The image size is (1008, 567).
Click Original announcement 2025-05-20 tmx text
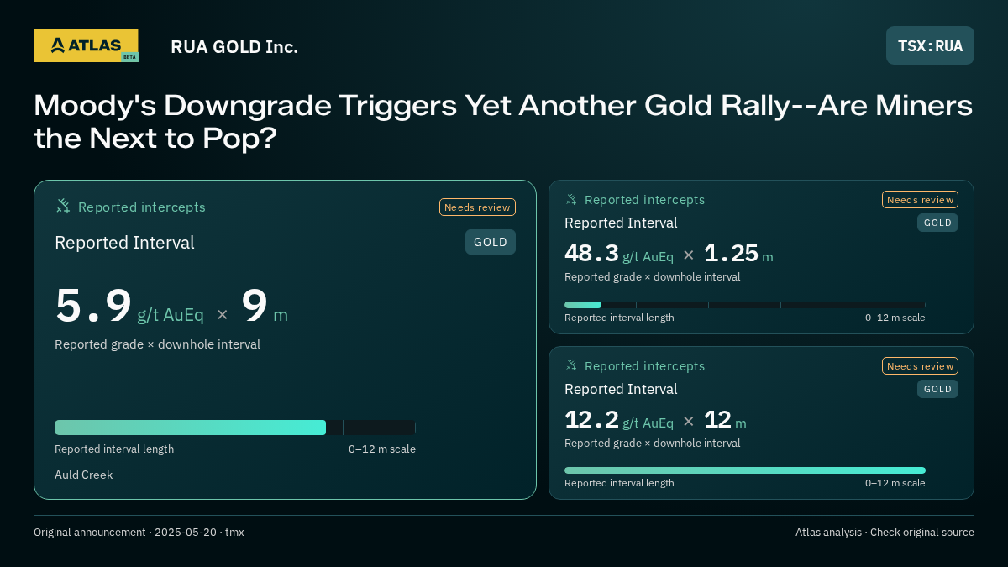click(x=139, y=532)
